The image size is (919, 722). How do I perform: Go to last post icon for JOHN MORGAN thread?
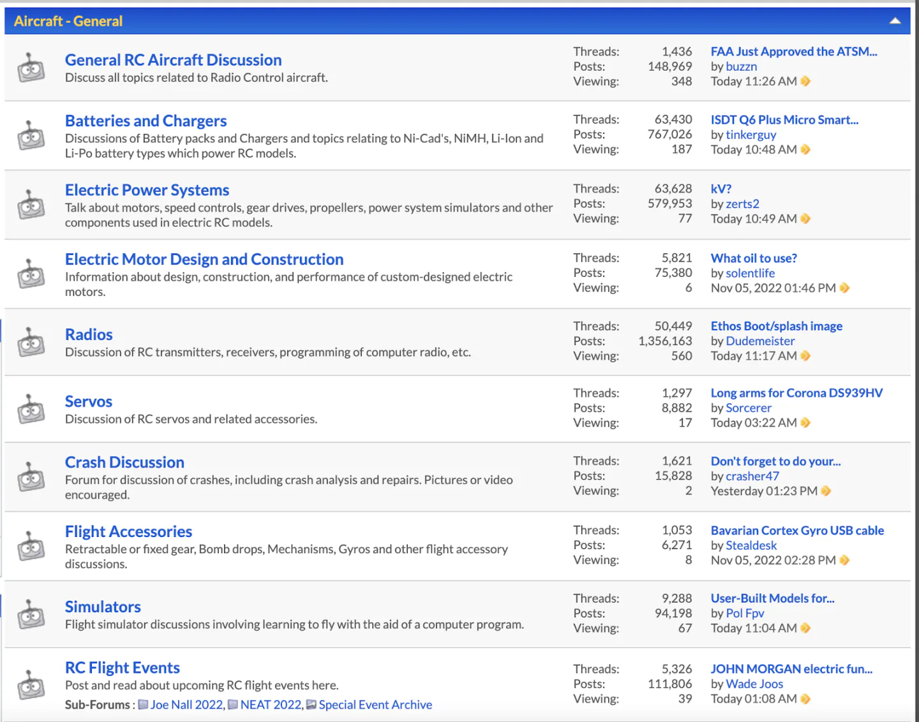click(x=805, y=699)
